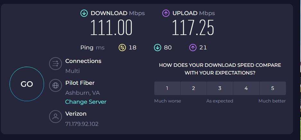Click the globe server icon
The width and height of the screenshot is (301, 140).
(x=56, y=85)
